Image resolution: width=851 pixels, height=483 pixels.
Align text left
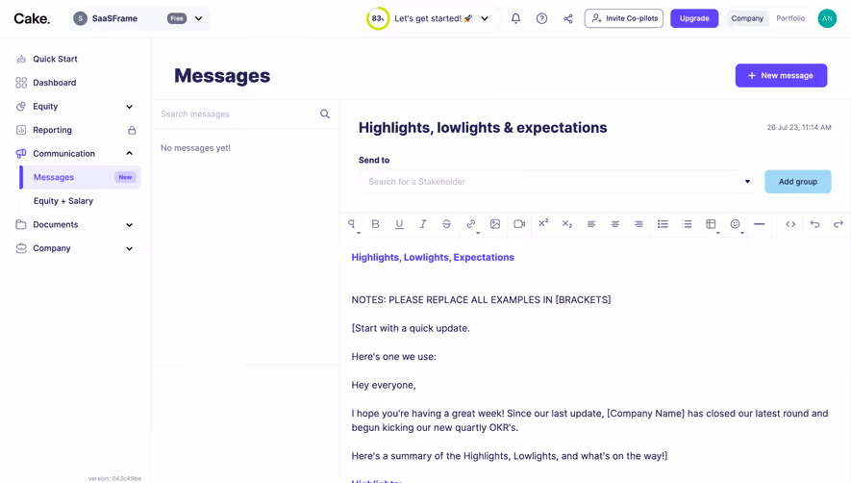591,224
